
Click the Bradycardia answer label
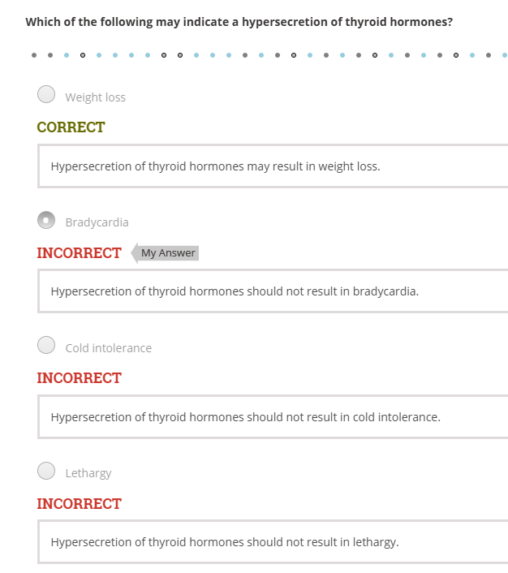pyautogui.click(x=97, y=222)
